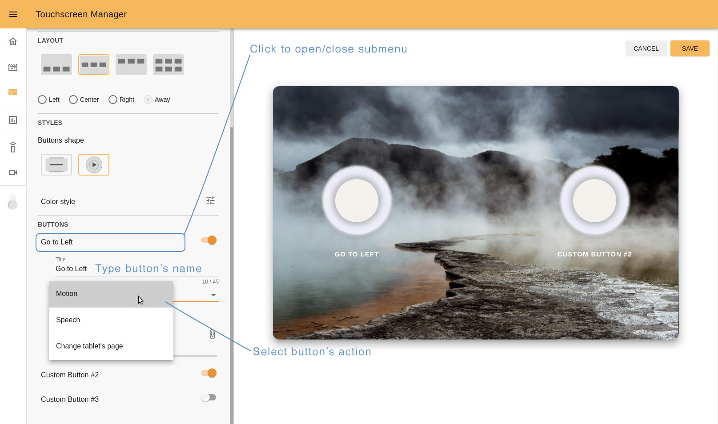Open Color style adjustment settings icon
Image resolution: width=718 pixels, height=424 pixels.
(x=210, y=201)
